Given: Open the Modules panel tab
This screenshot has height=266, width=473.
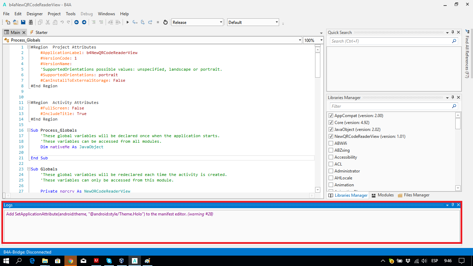Looking at the screenshot, I should (383, 195).
